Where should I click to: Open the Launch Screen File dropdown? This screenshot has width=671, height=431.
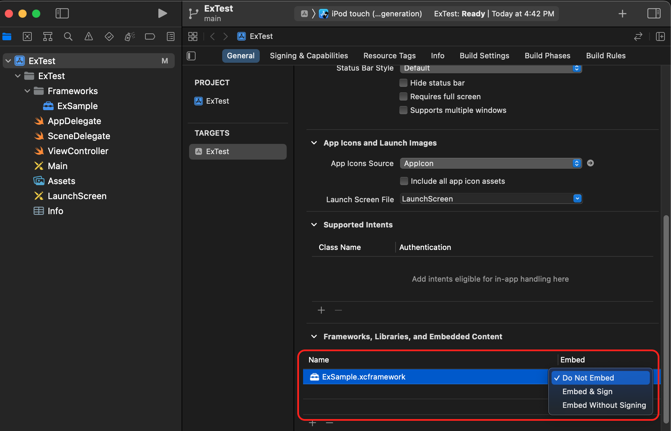tap(577, 199)
